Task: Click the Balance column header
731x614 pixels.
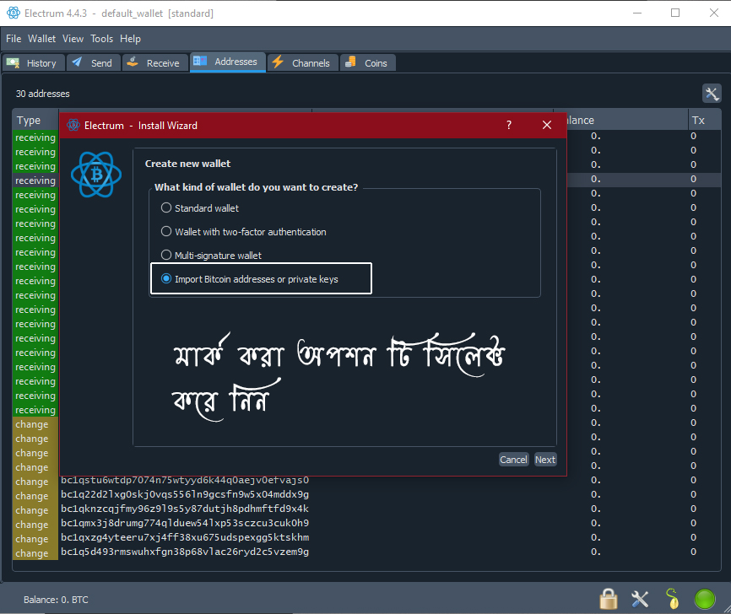Action: pos(627,121)
